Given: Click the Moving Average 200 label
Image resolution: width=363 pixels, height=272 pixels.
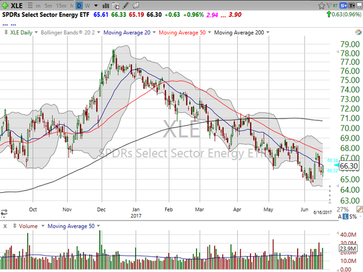Looking at the screenshot, I should pyautogui.click(x=239, y=33).
